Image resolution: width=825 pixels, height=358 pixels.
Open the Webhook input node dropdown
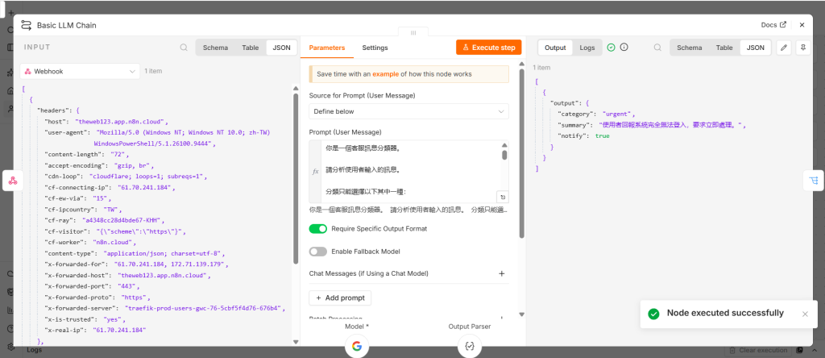pyautogui.click(x=80, y=71)
